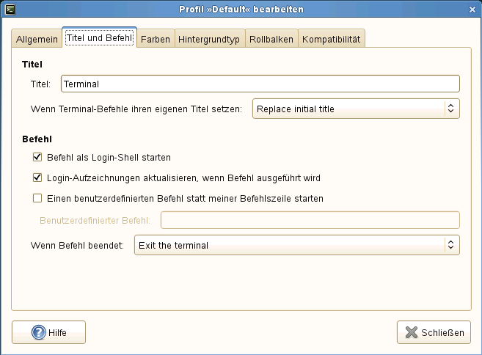
Task: Click the 'Titel und Befehl' tab
Action: click(x=98, y=37)
